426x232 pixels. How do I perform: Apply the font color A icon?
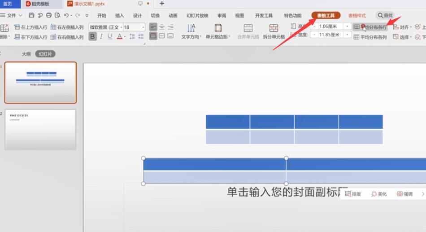pos(119,36)
